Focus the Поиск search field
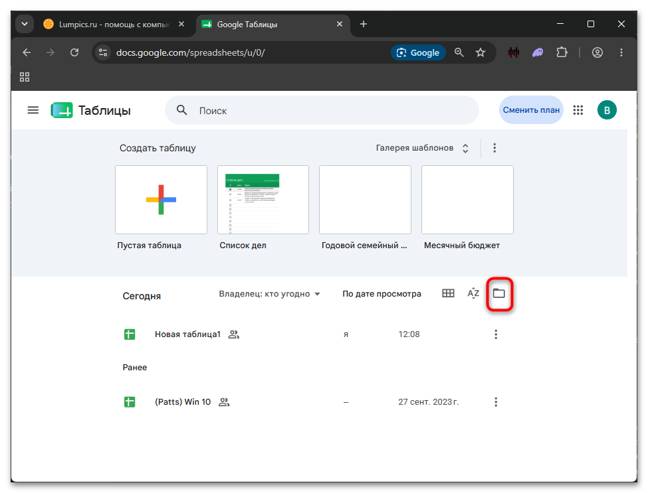 [322, 110]
